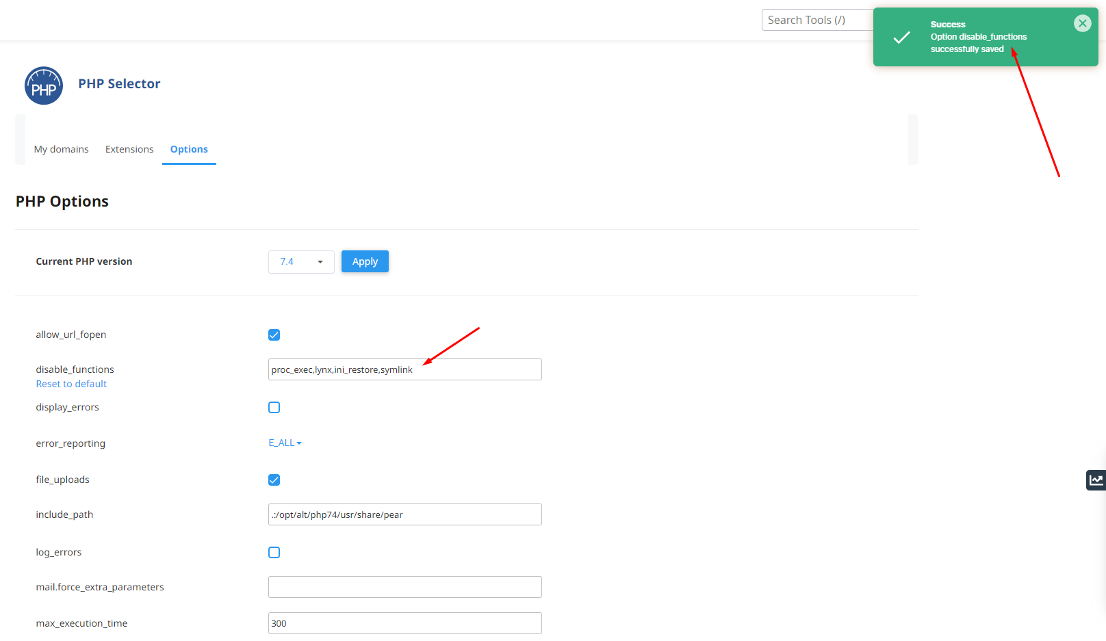Click the include_path label
Viewport: 1106px width, 641px height.
tap(64, 514)
